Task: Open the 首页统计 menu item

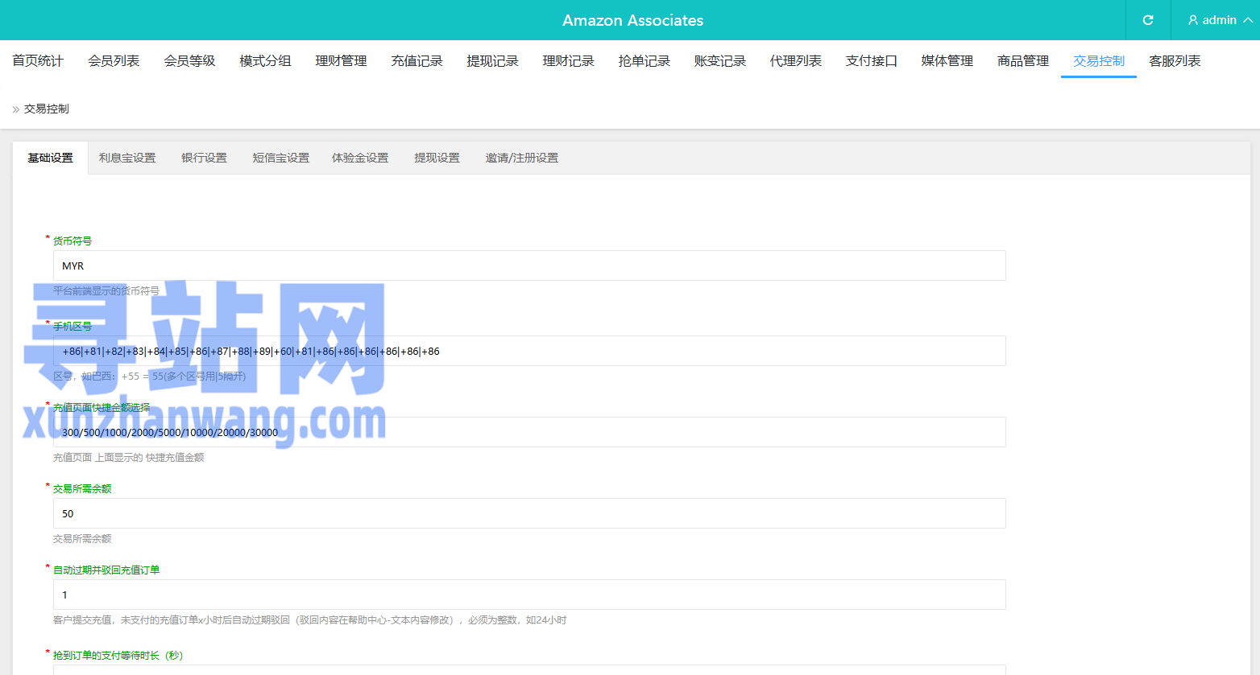Action: [38, 61]
